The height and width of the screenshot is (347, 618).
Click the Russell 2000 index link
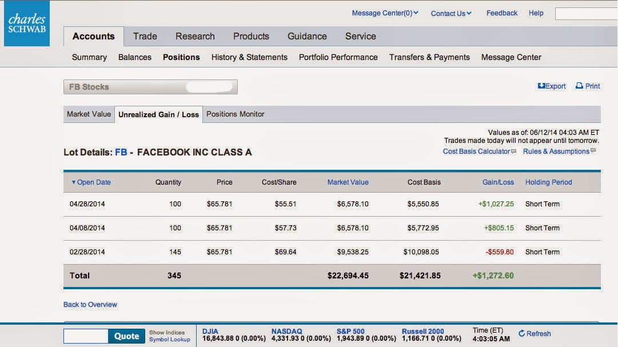[423, 331]
